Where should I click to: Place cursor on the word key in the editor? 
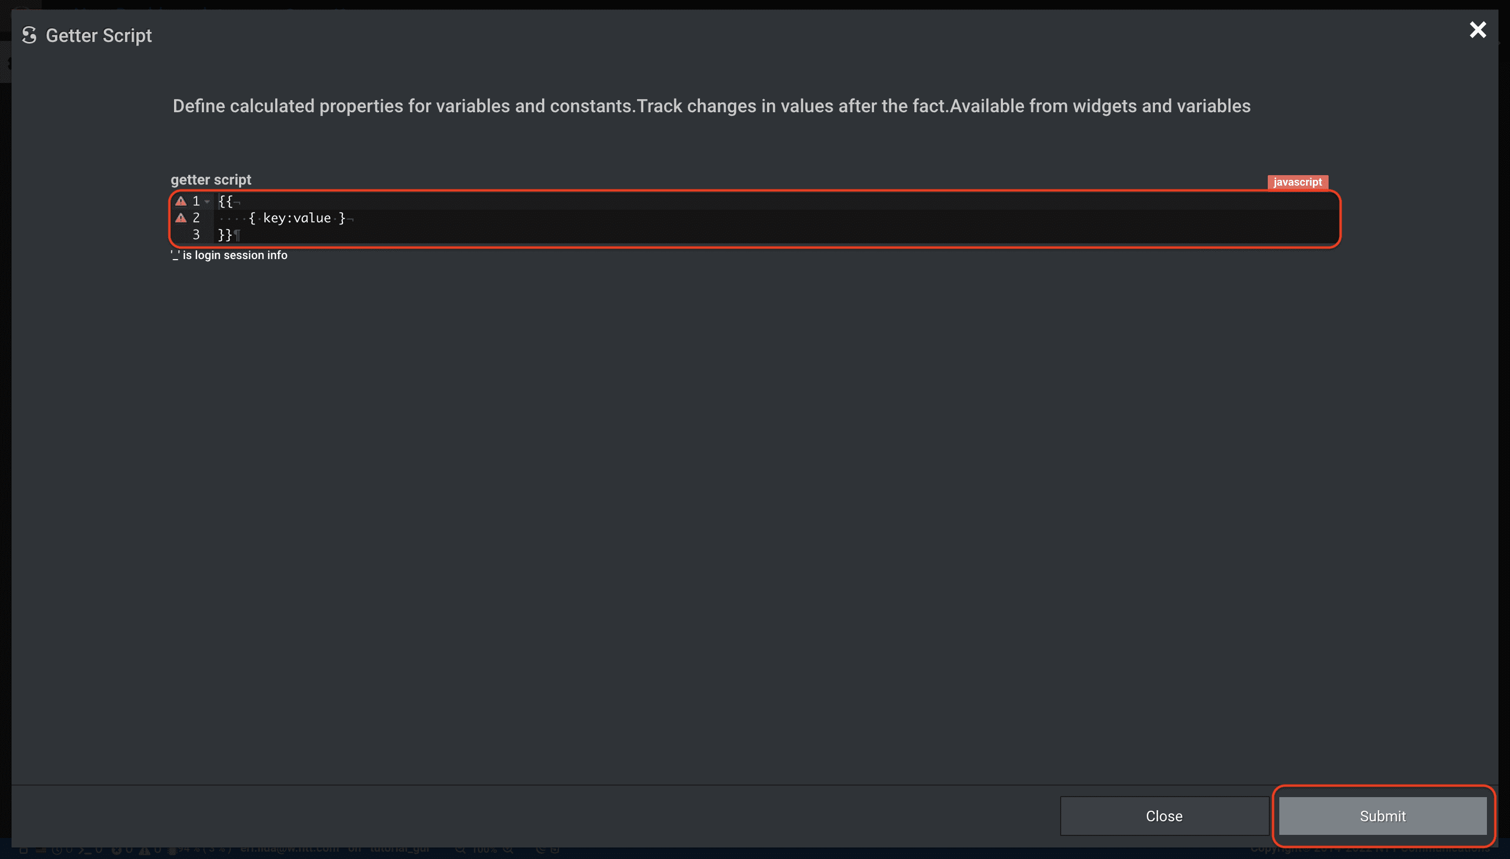[274, 218]
